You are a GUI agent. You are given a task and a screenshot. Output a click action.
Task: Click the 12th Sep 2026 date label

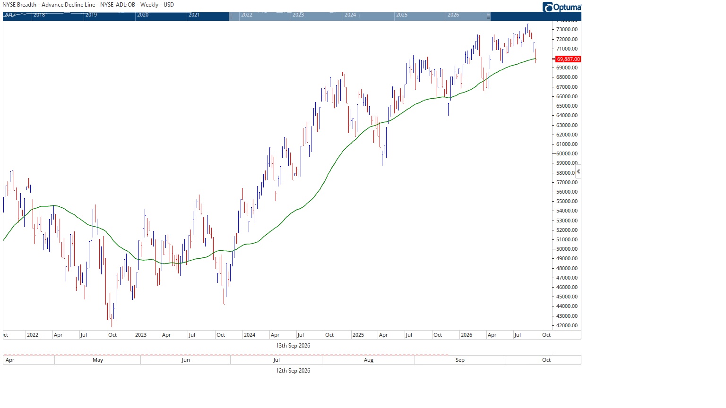click(x=293, y=371)
